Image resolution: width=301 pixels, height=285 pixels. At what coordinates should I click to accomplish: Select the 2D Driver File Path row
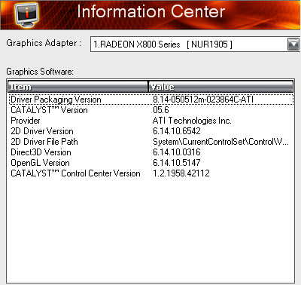pyautogui.click(x=151, y=142)
